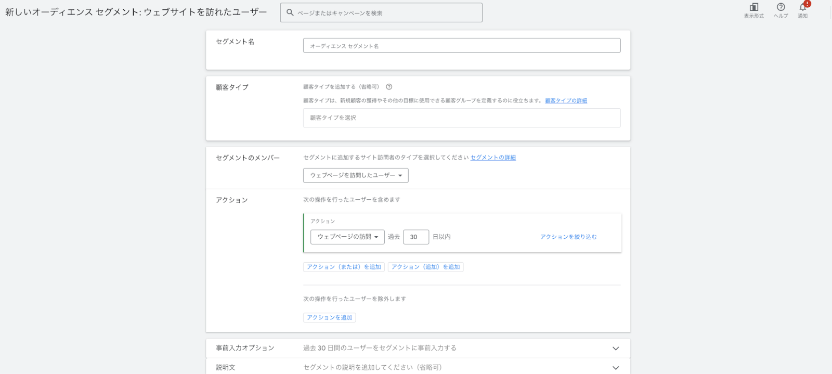Screen dimensions: 832x374
Task: Click the オーディエンス セグメント名 input field
Action: pos(461,46)
